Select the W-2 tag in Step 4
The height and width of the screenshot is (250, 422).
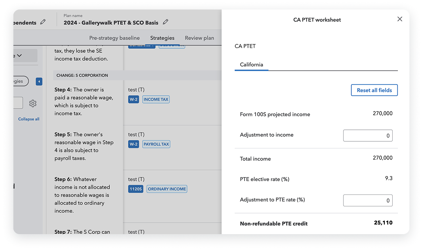coord(134,100)
